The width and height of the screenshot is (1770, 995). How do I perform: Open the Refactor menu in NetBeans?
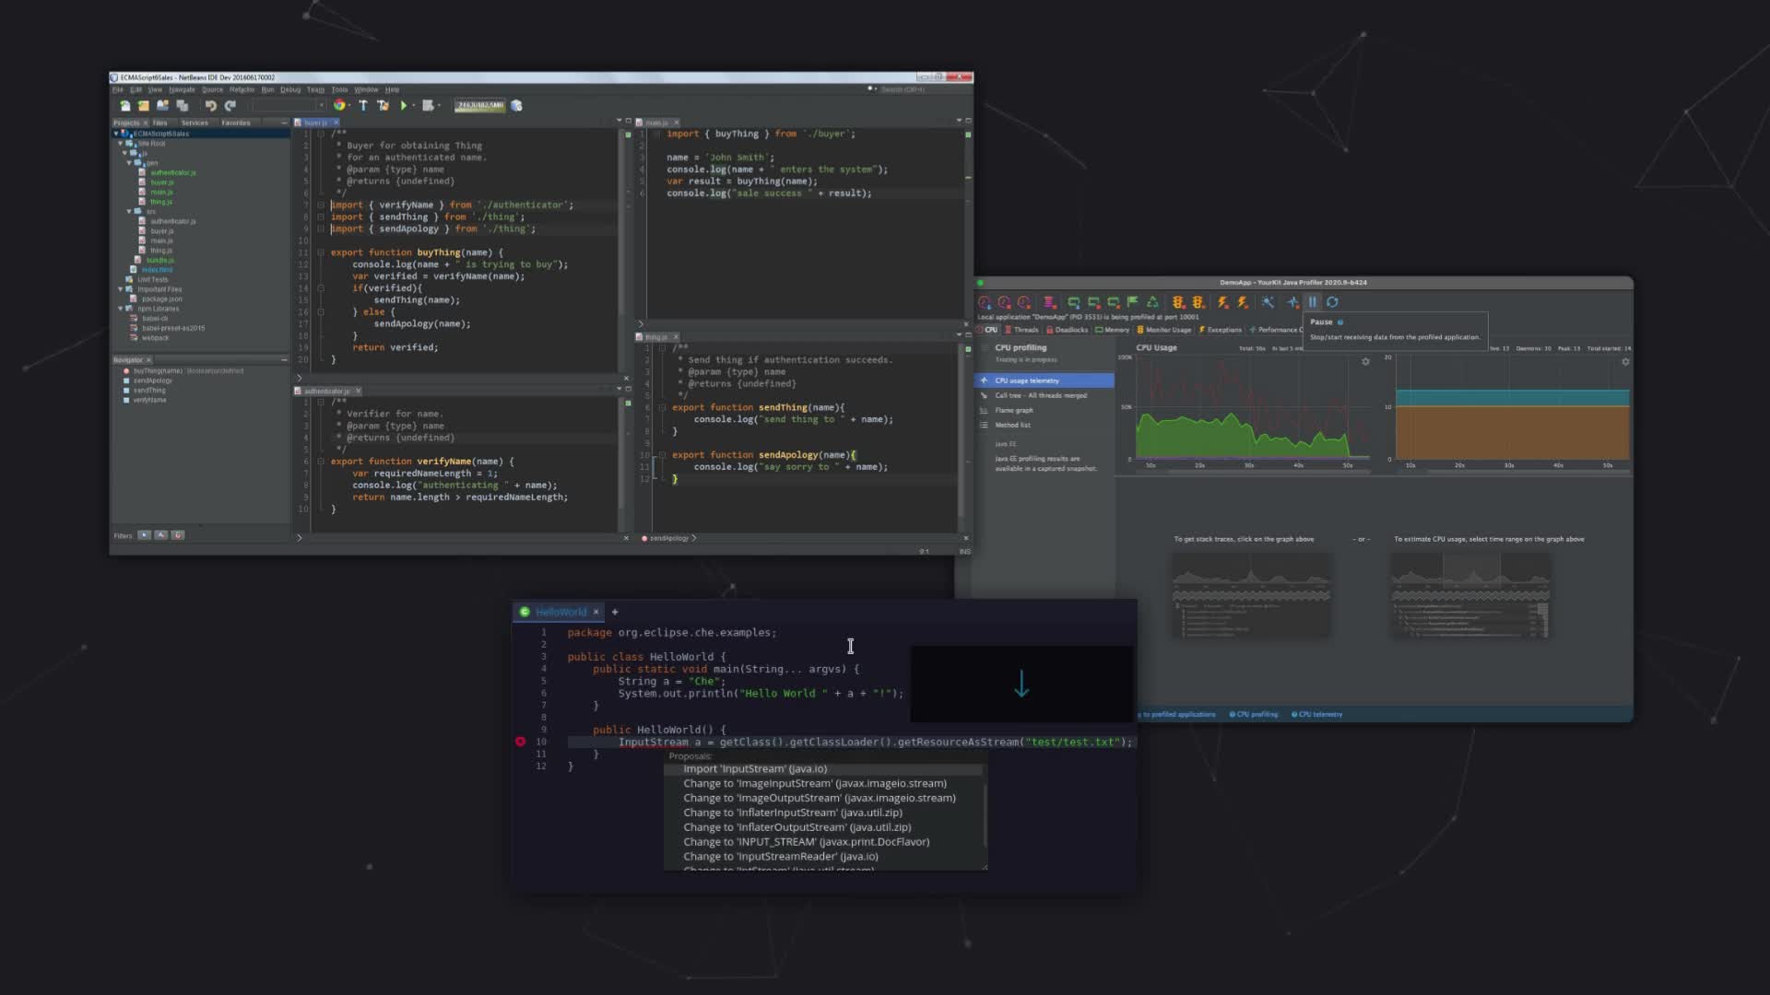tap(242, 89)
